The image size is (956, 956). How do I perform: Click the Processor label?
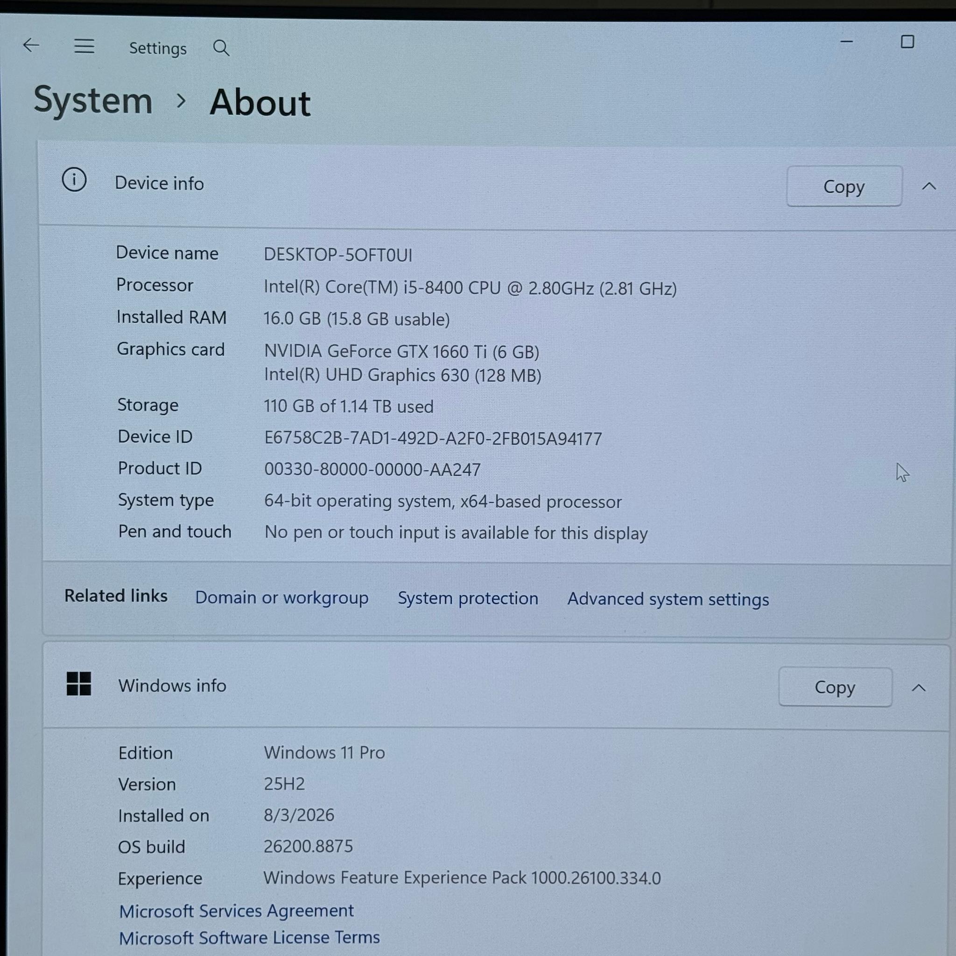click(155, 285)
